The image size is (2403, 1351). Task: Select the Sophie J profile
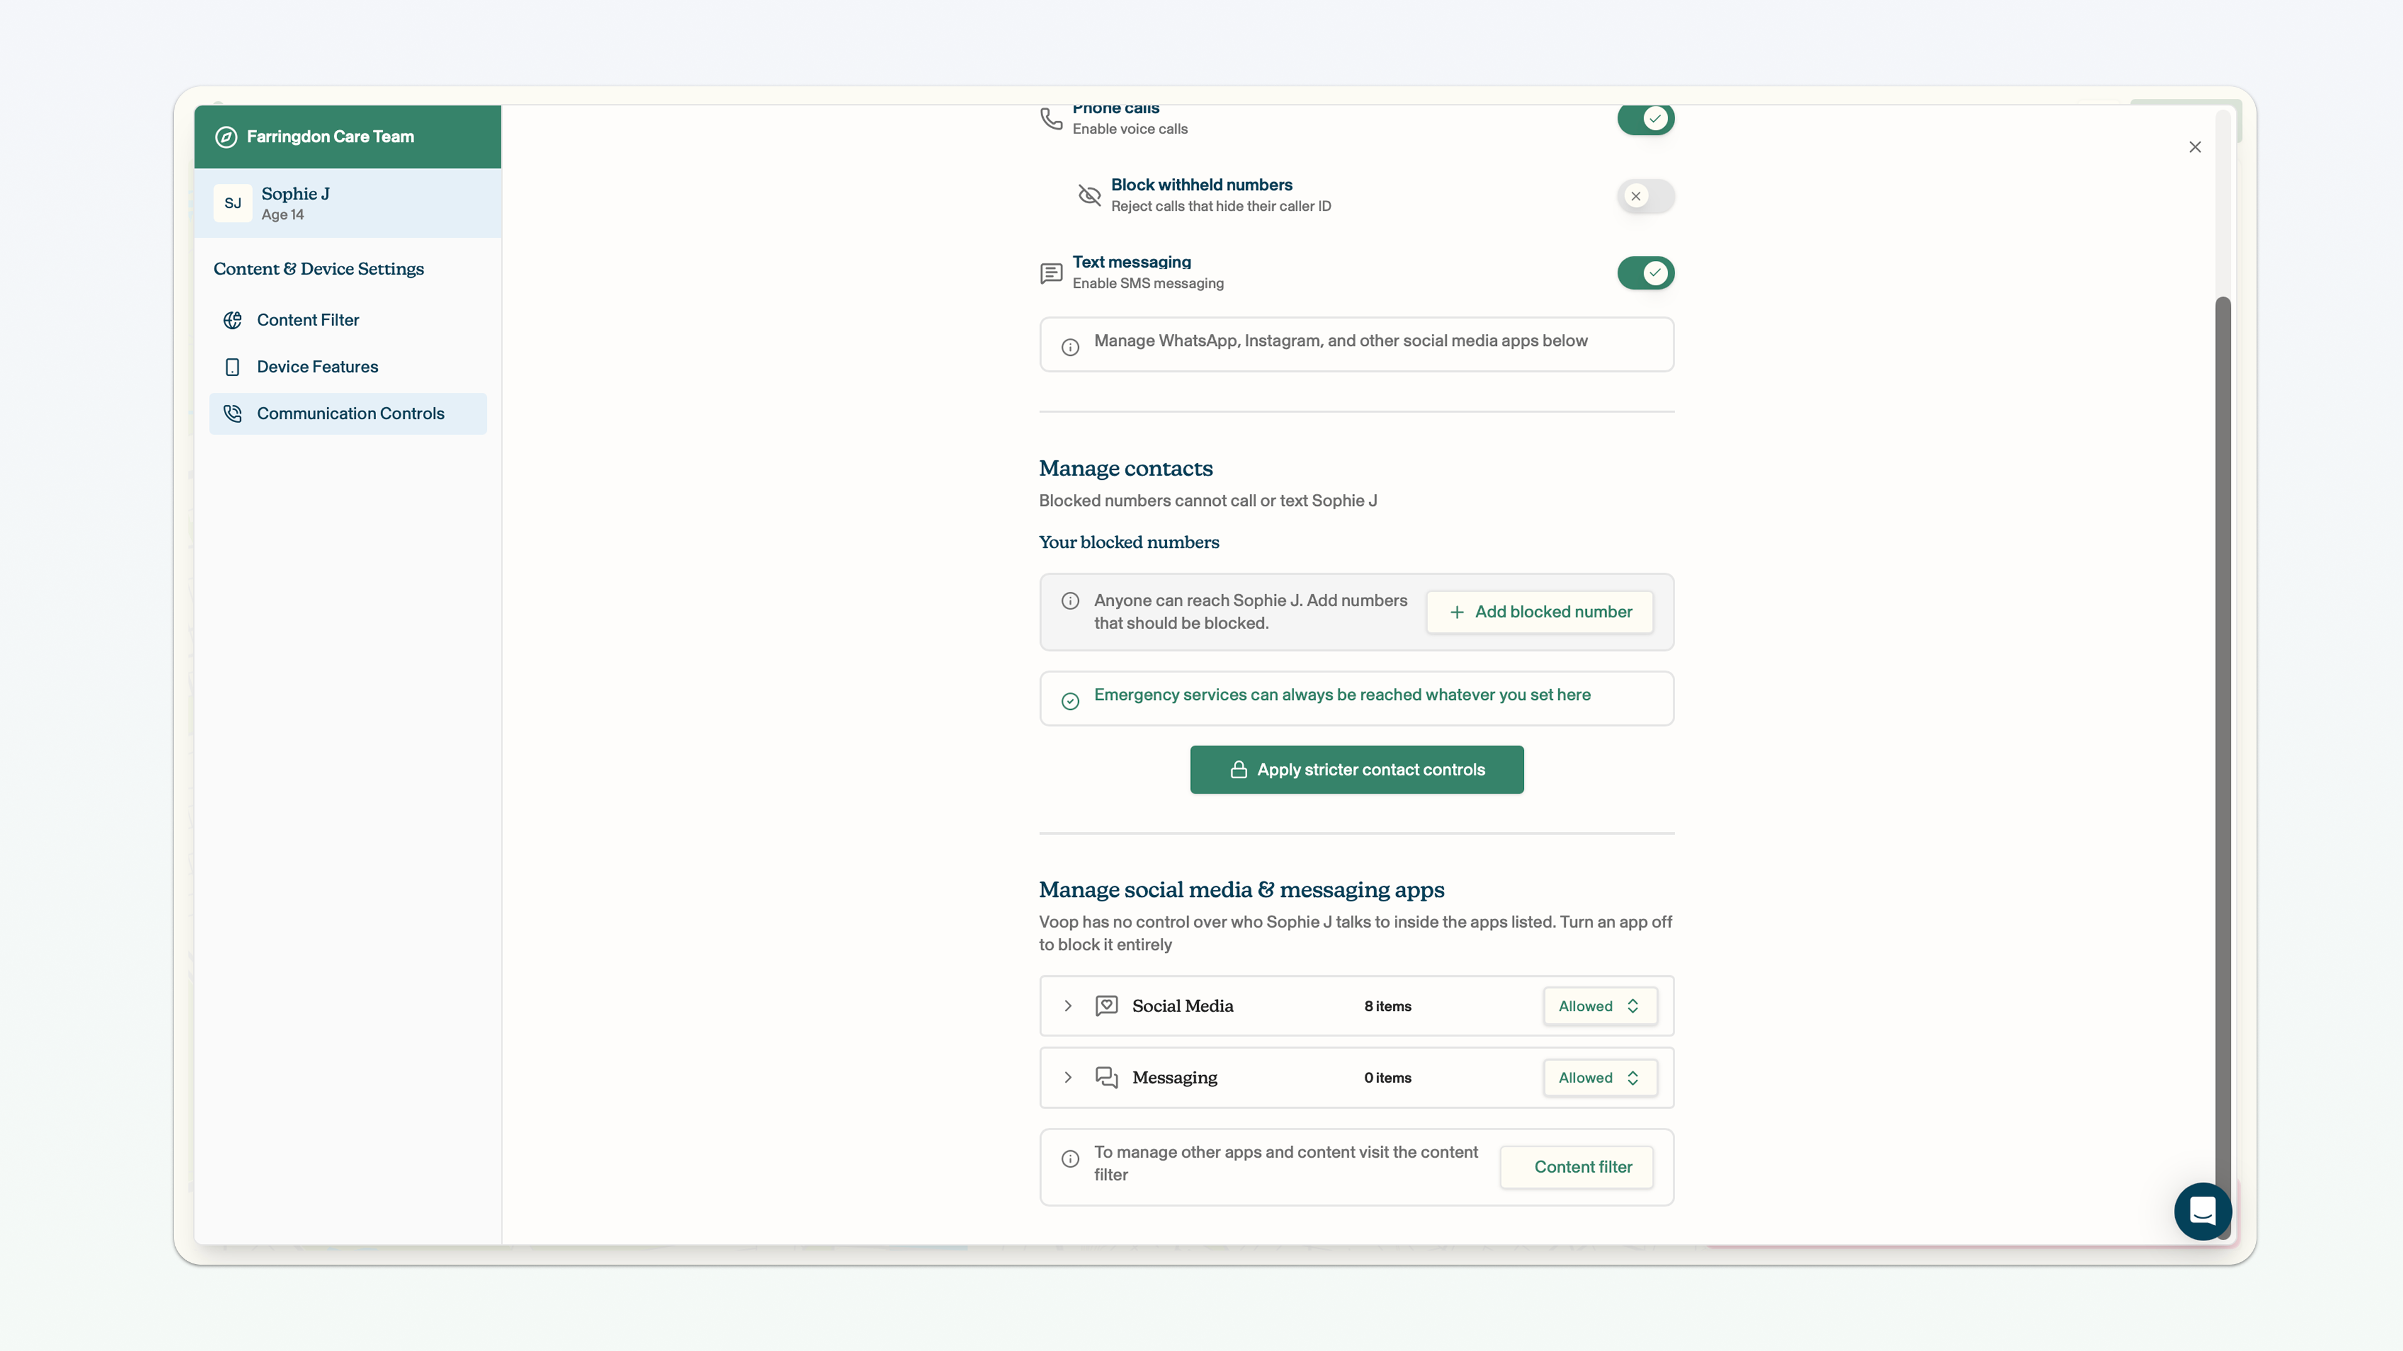pos(348,203)
